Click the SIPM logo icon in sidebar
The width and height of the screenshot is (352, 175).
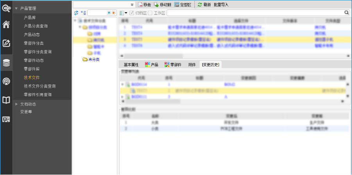pos(6,8)
